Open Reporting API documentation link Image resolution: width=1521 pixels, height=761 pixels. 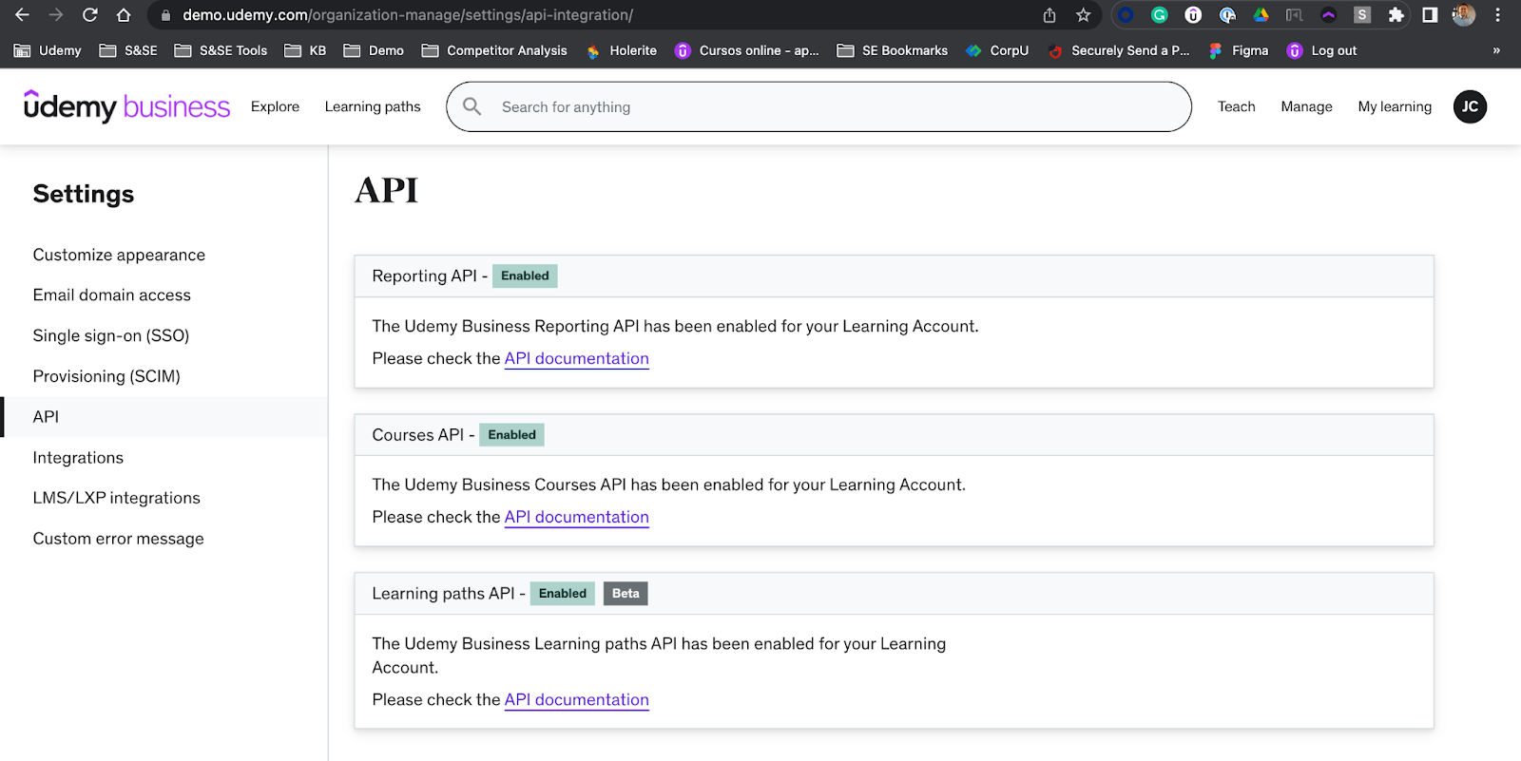coord(576,358)
